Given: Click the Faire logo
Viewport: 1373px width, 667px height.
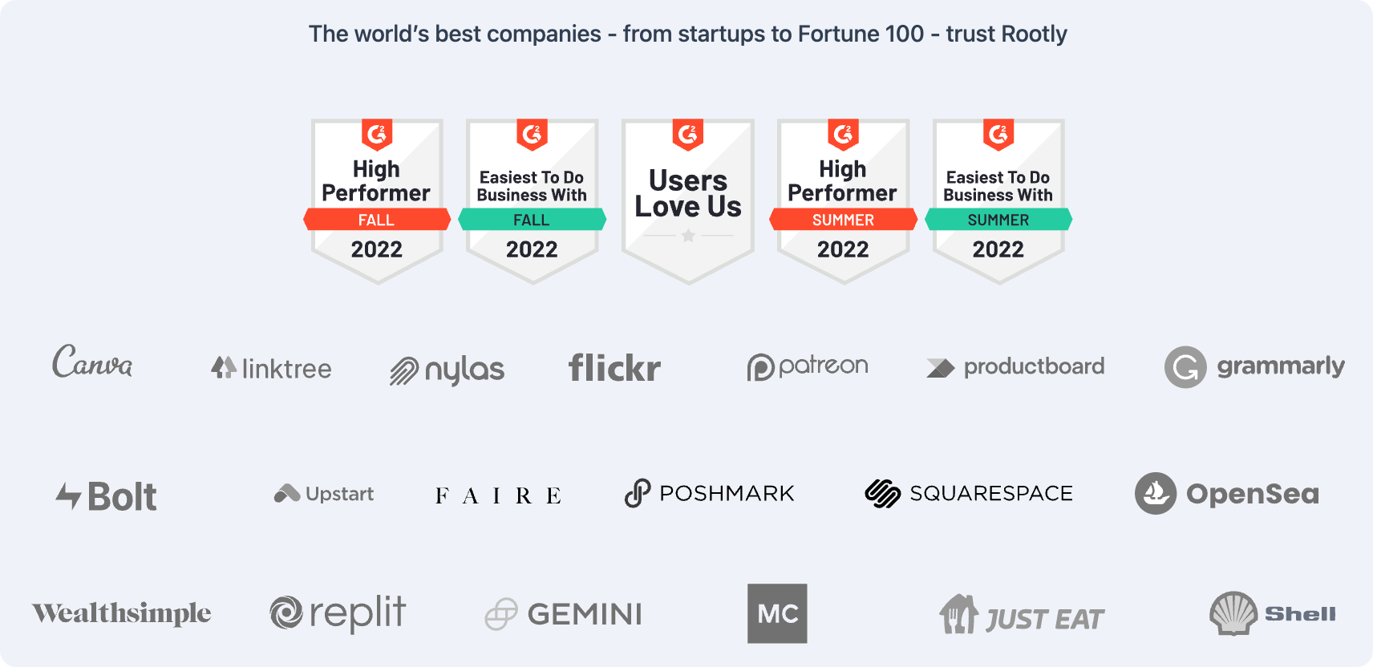Looking at the screenshot, I should click(x=498, y=496).
